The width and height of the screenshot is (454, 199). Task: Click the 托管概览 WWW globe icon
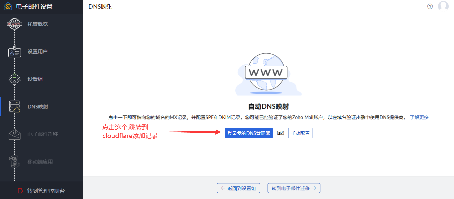pos(14,24)
